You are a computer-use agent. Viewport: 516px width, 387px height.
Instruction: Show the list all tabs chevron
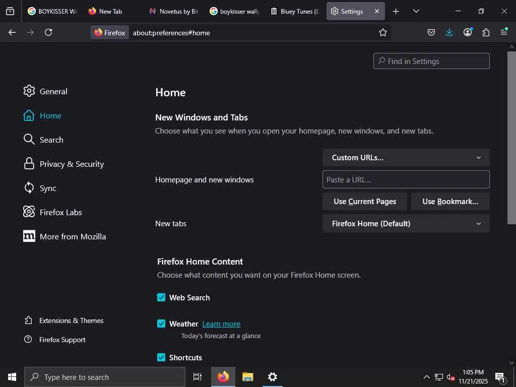[x=416, y=11]
